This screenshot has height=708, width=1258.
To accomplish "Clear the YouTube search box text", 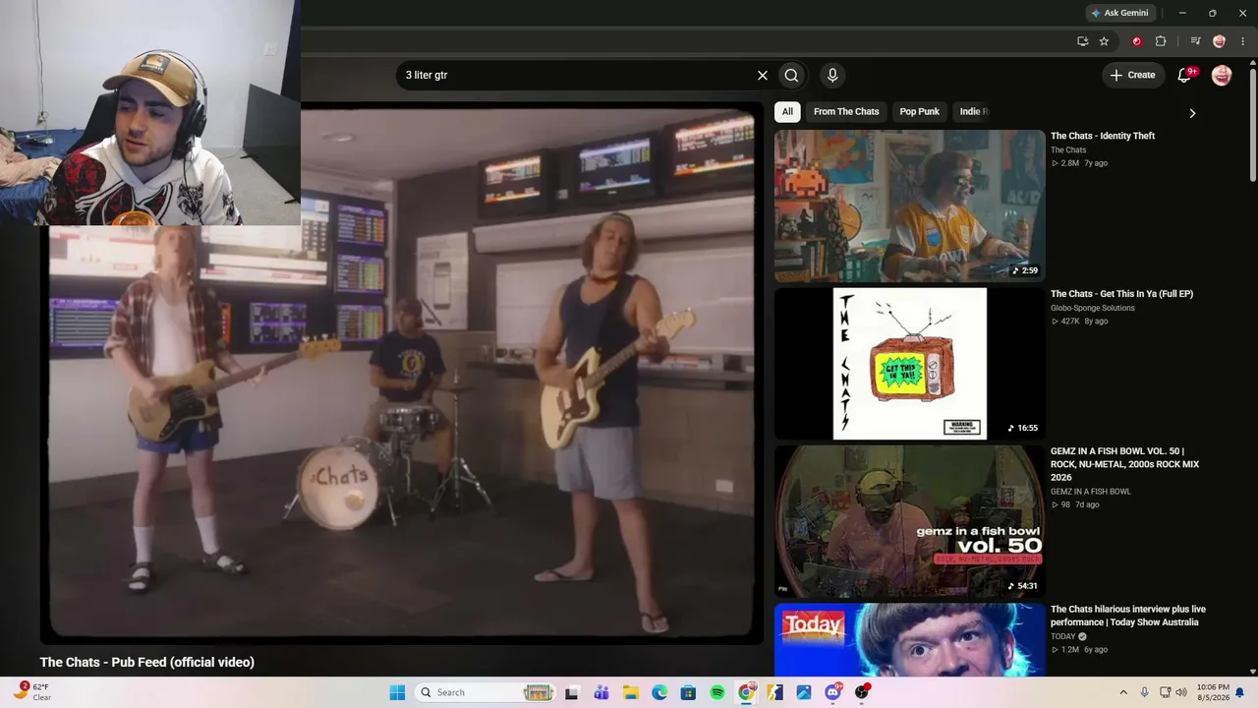I will (x=762, y=76).
